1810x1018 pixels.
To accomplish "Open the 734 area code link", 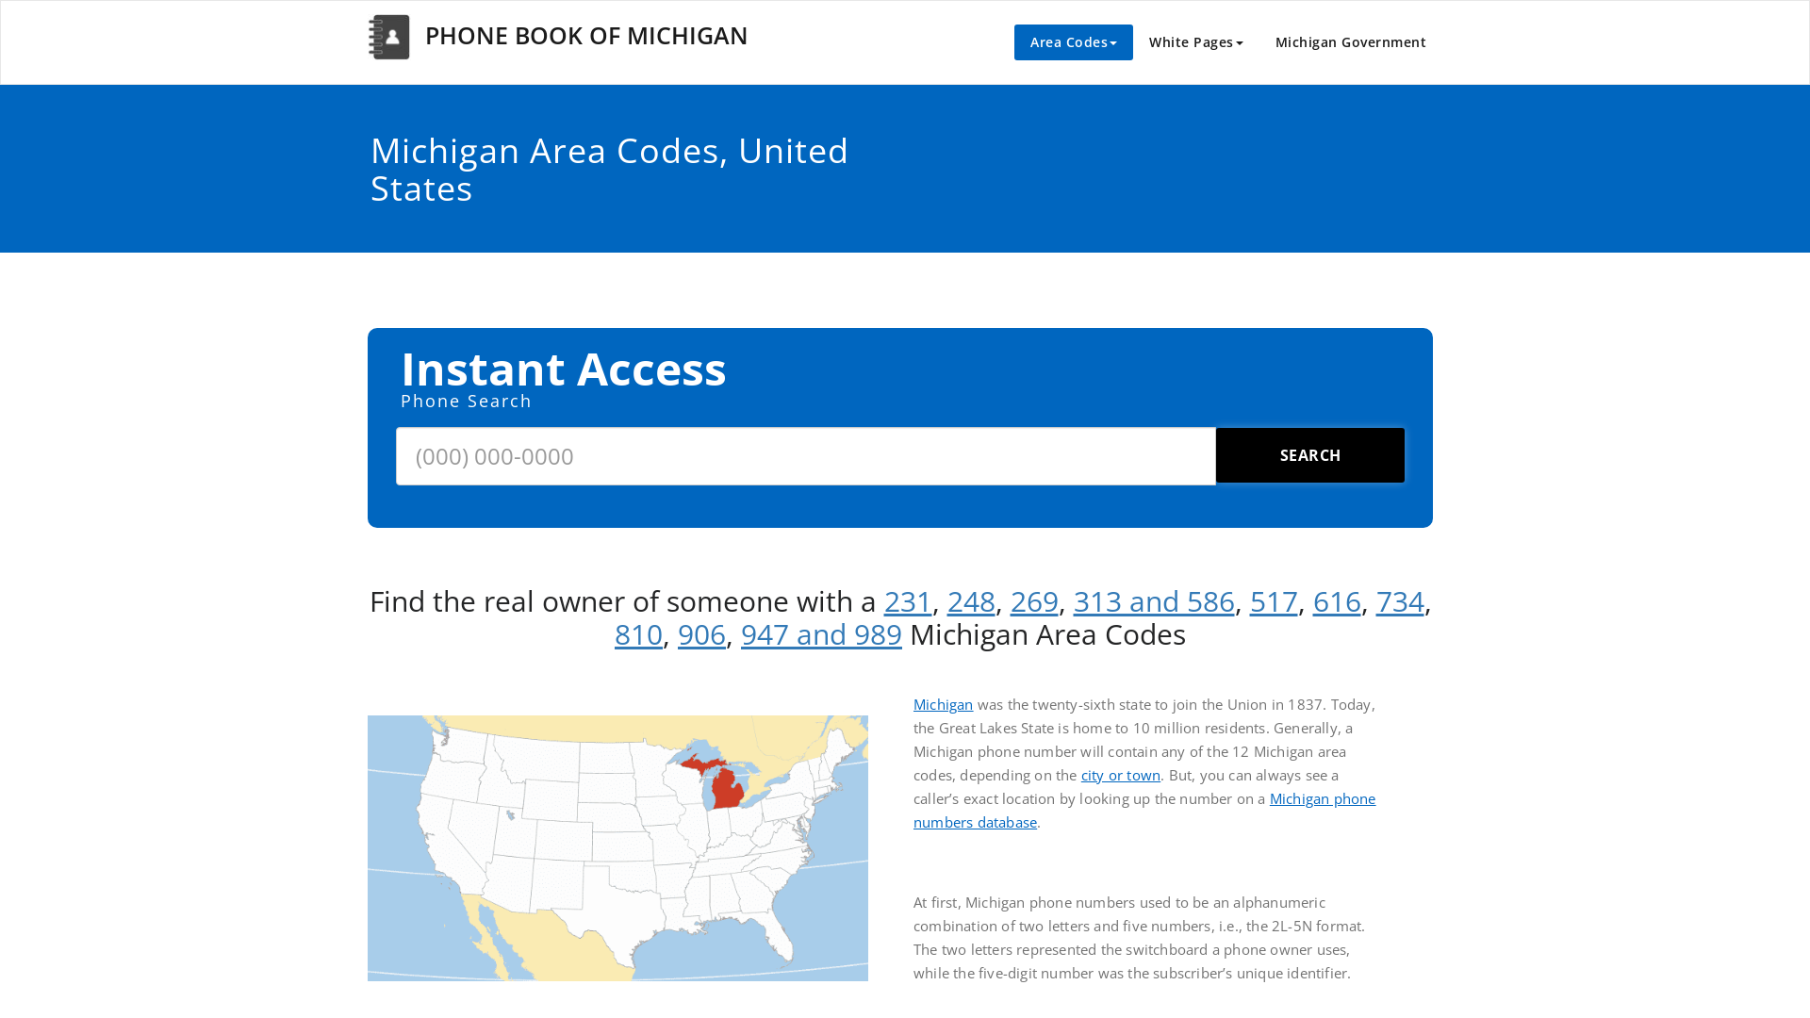I will [1400, 601].
